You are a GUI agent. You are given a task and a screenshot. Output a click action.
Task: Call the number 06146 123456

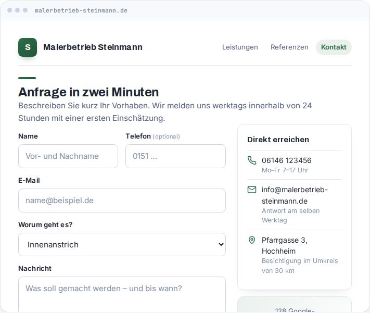(286, 160)
